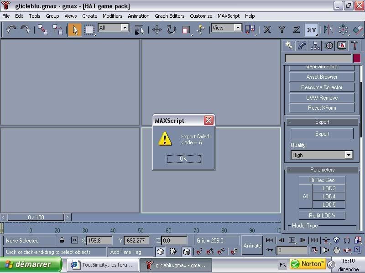
Task: Restrict transforms to the Z axis
Action: click(296, 30)
